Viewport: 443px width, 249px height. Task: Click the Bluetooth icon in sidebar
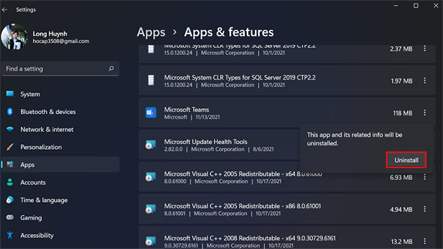(10, 112)
